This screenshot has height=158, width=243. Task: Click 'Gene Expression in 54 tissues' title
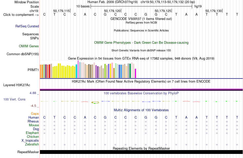[x=141, y=58]
